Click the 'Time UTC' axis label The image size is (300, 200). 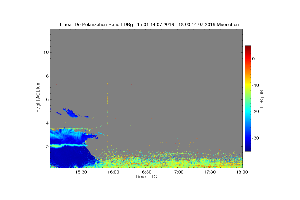146,177
